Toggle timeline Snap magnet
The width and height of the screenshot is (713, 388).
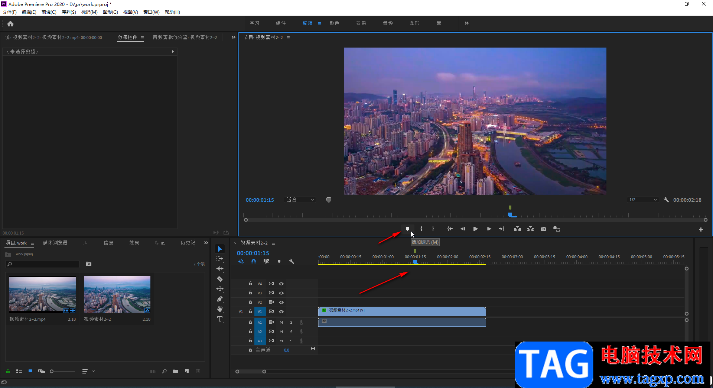[x=254, y=261]
